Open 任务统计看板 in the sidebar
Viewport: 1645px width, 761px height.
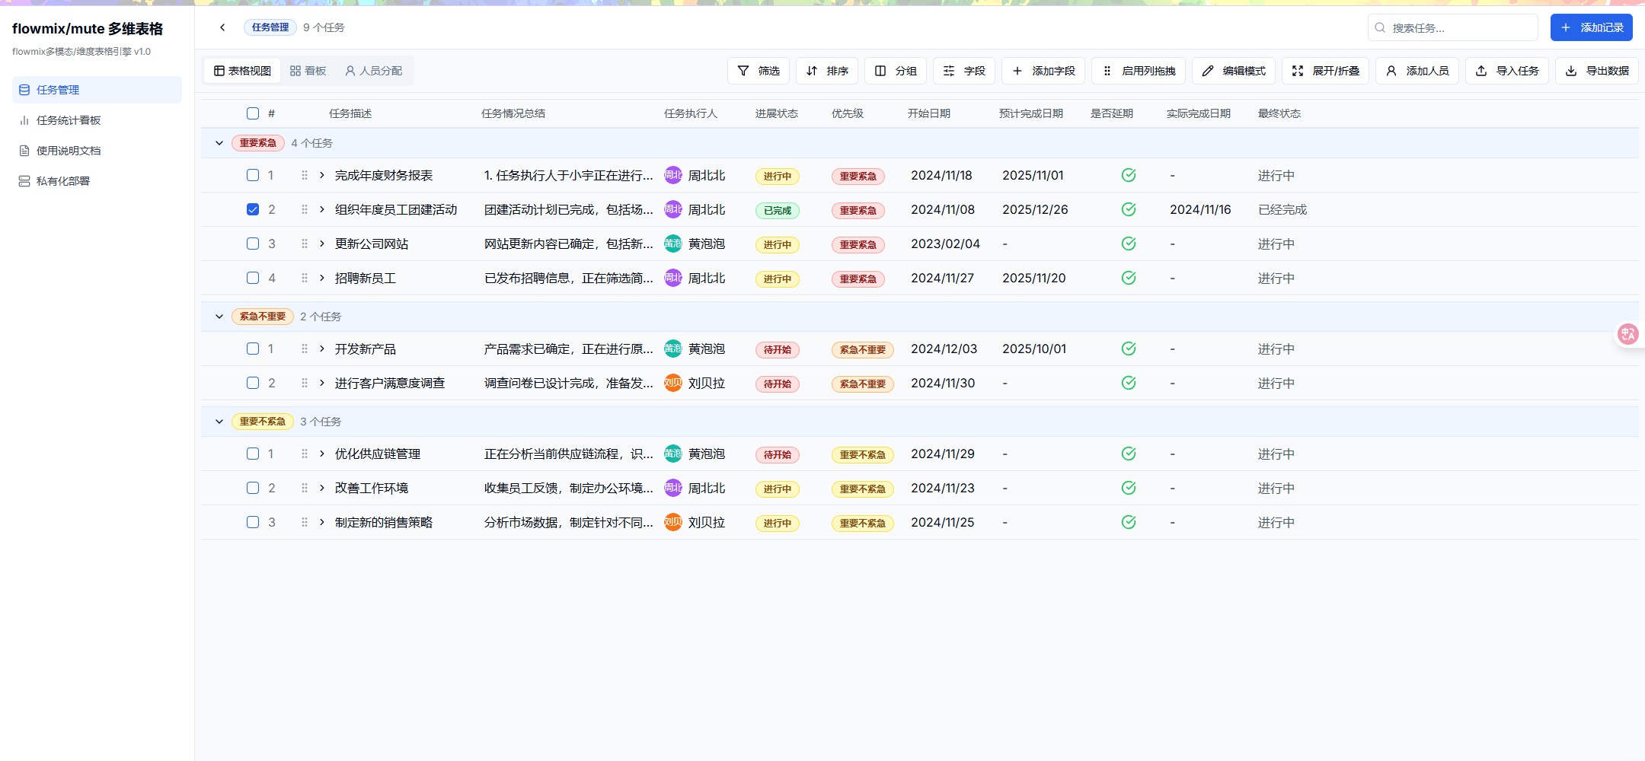pyautogui.click(x=97, y=120)
